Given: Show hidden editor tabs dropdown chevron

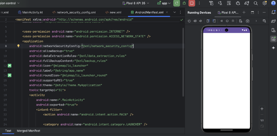Looking at the screenshot, I should [x=175, y=12].
